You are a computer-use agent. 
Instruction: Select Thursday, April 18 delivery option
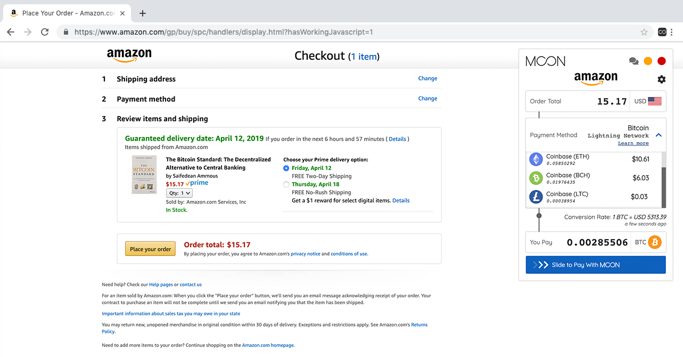(286, 184)
